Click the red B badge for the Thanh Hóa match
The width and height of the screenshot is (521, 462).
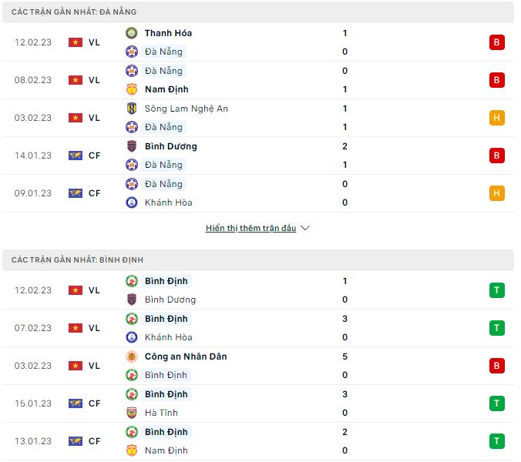[x=497, y=42]
